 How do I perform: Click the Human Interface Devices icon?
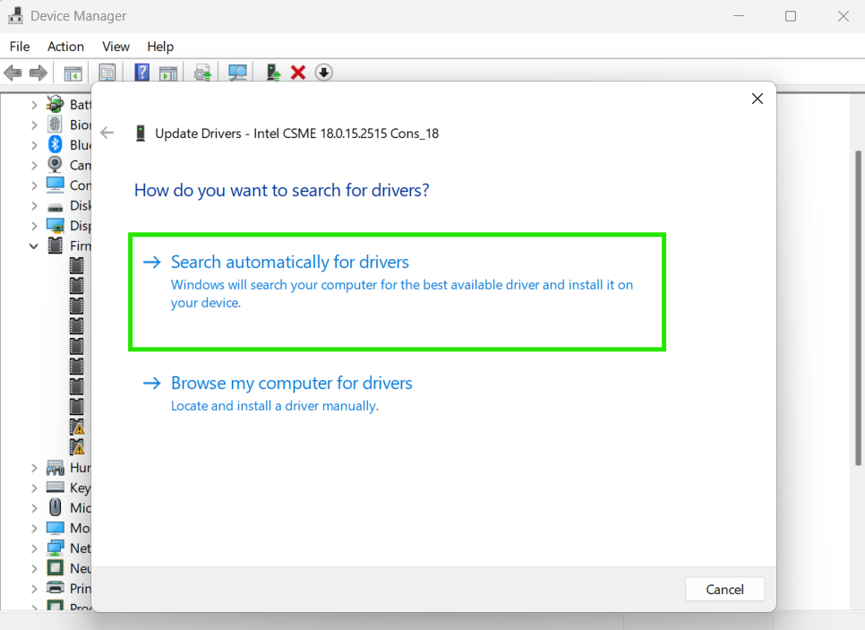56,468
